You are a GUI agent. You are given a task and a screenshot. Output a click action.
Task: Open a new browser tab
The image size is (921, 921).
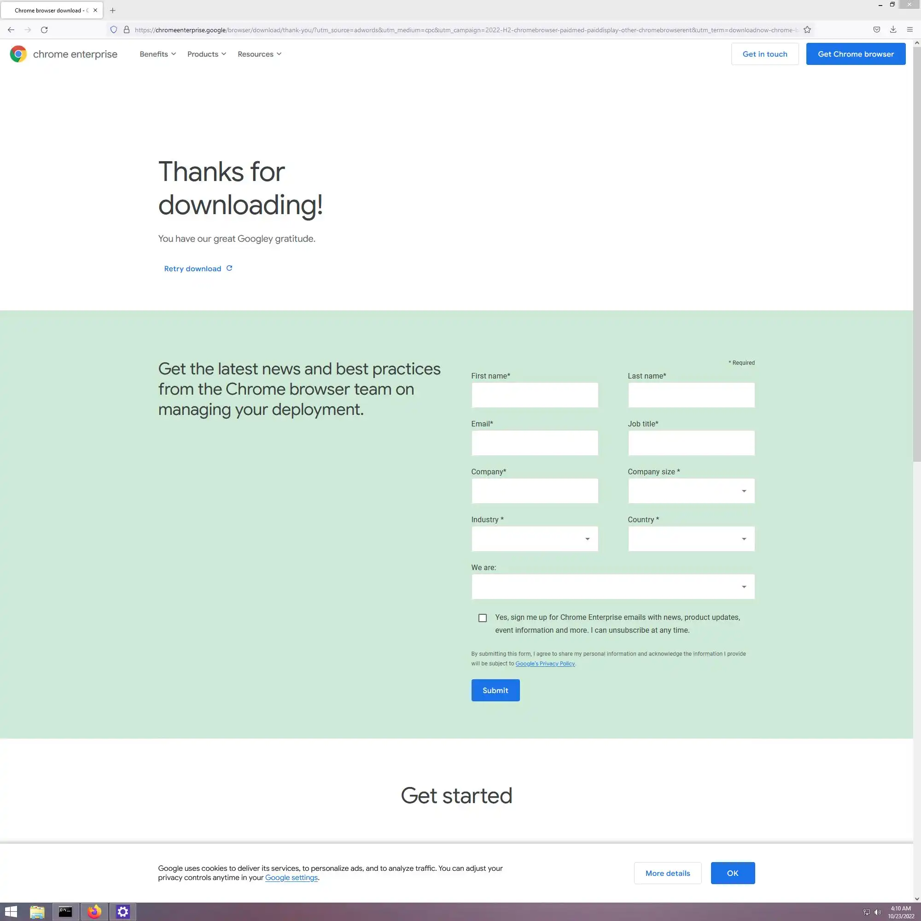coord(112,11)
